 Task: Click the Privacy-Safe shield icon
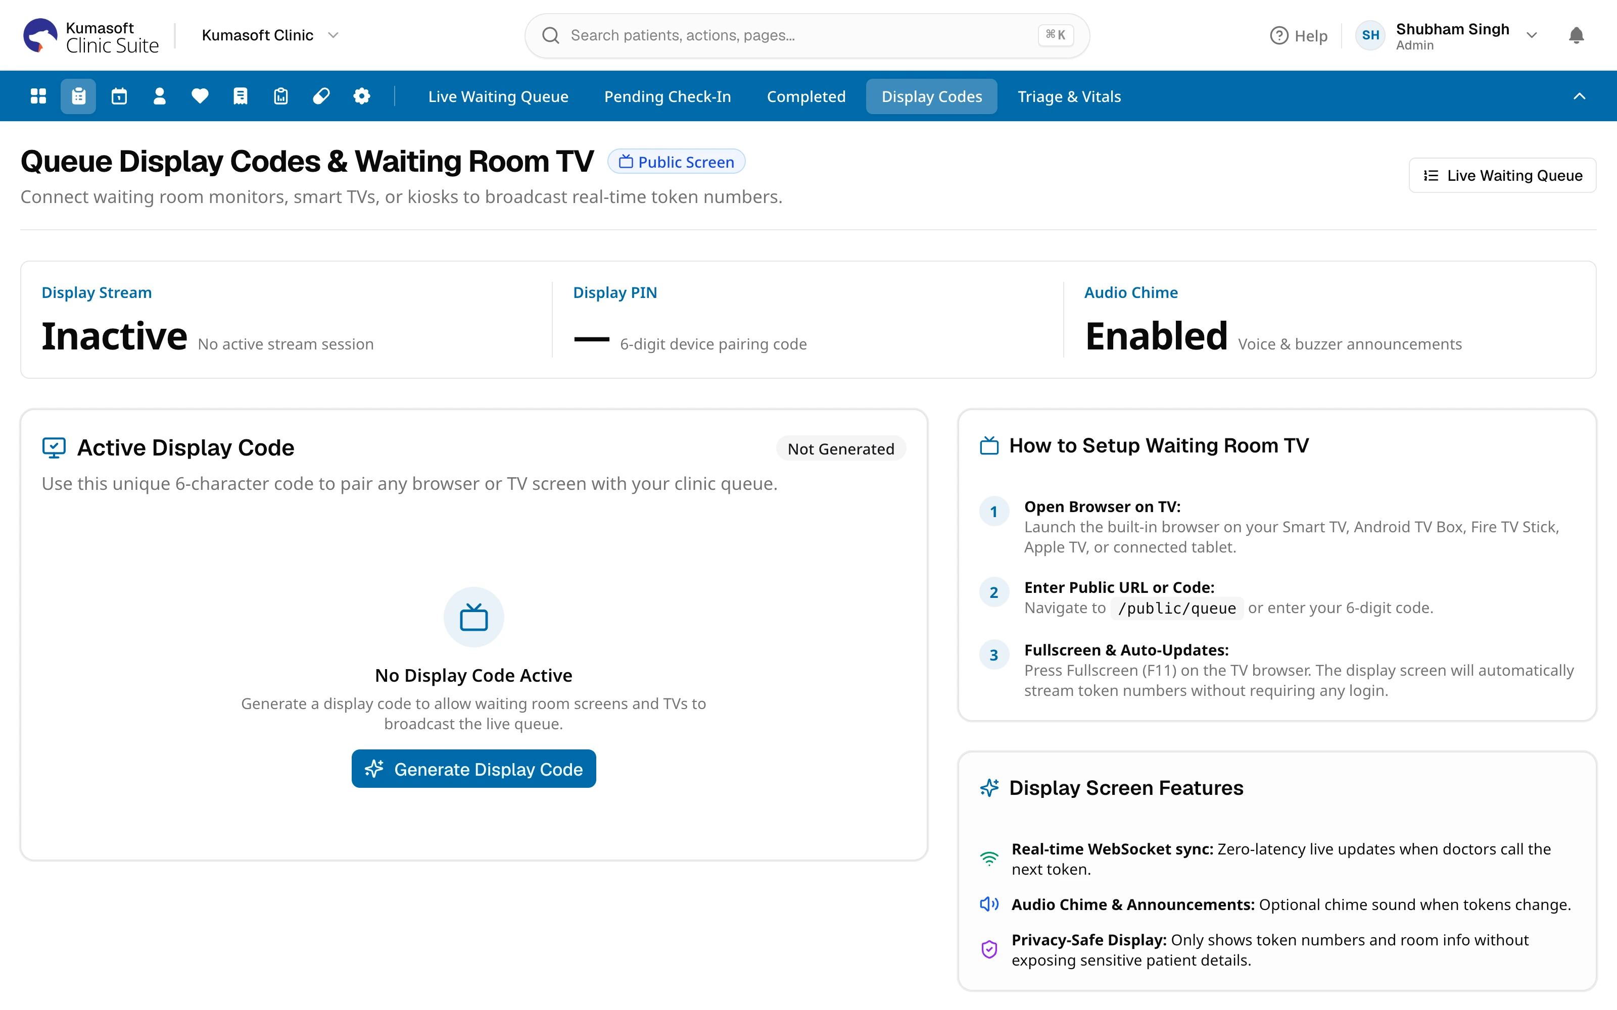coord(989,949)
